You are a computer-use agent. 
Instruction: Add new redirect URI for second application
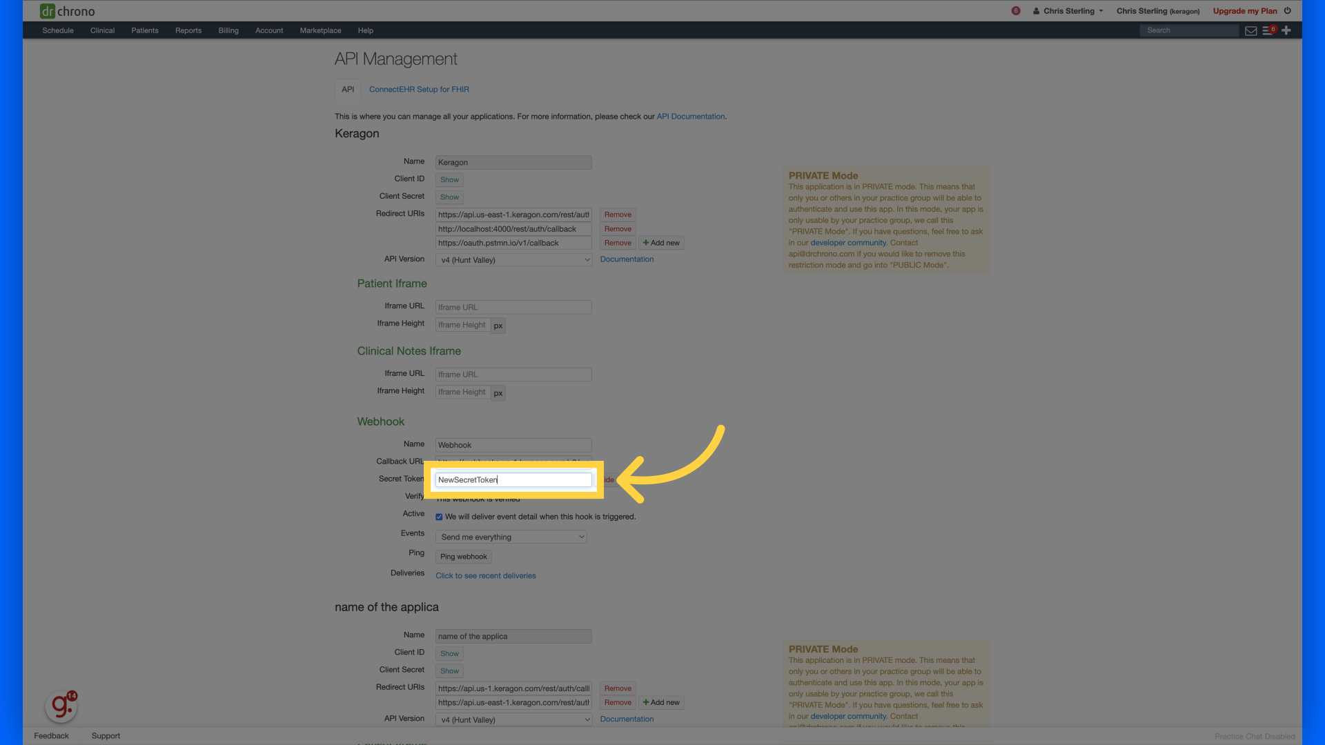[661, 702]
